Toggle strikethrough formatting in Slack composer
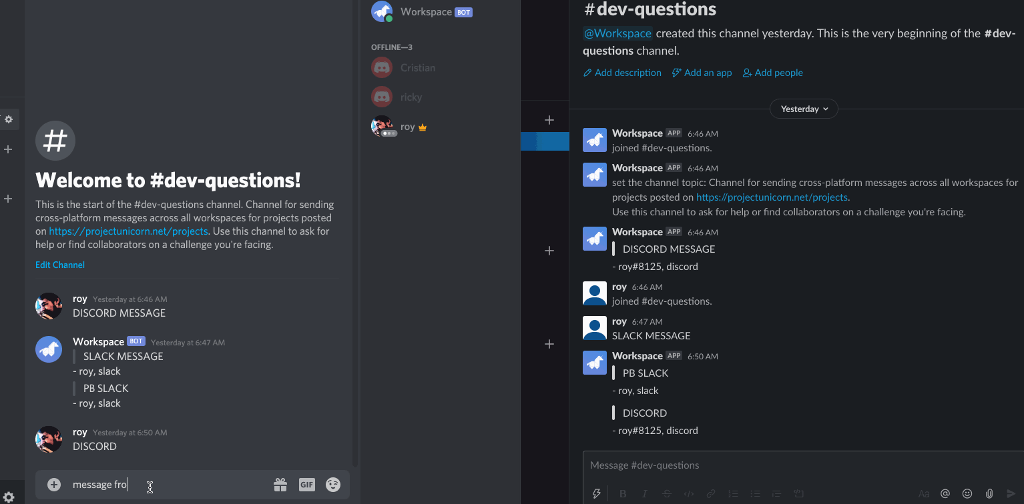1024x504 pixels. click(667, 494)
